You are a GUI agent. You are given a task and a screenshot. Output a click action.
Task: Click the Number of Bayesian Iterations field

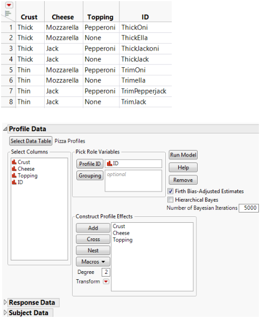249,208
